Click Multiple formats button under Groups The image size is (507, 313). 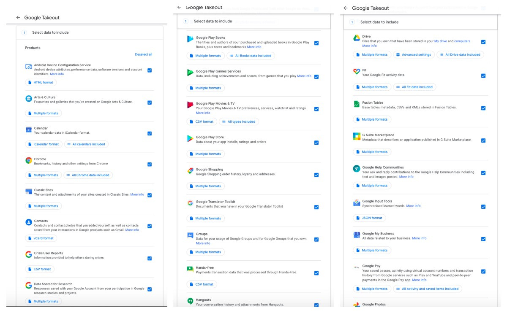click(x=206, y=252)
